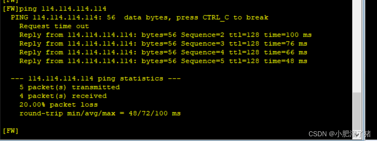Click the '20.00% packet loss' text
Image resolution: width=377 pixels, height=141 pixels.
pos(59,105)
